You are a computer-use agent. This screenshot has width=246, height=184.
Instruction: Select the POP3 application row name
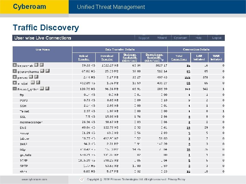(x=24, y=100)
